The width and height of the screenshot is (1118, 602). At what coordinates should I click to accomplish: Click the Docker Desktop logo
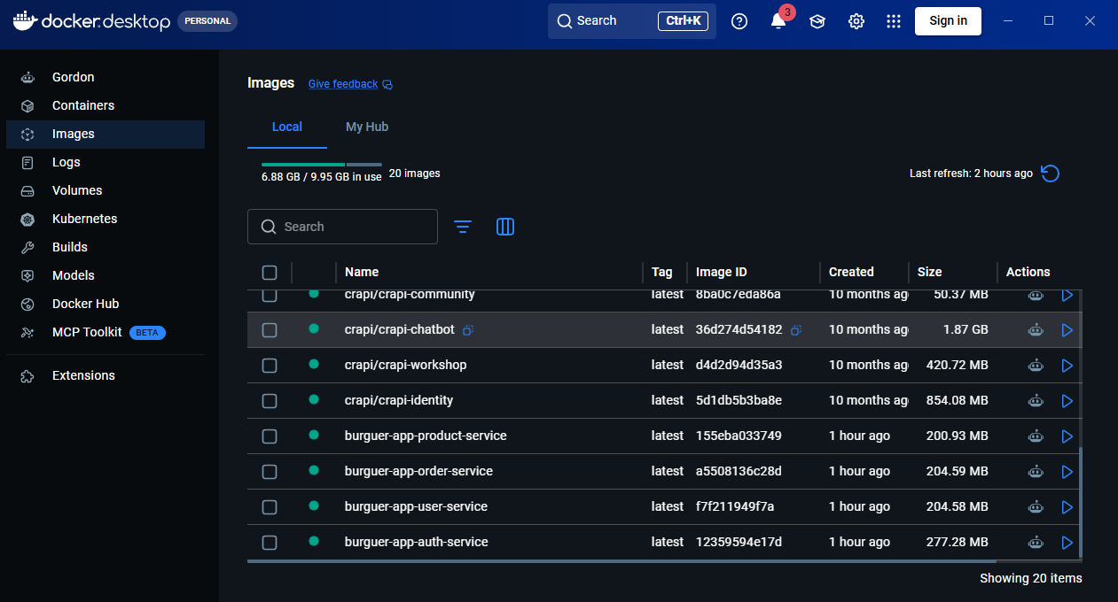[x=91, y=20]
